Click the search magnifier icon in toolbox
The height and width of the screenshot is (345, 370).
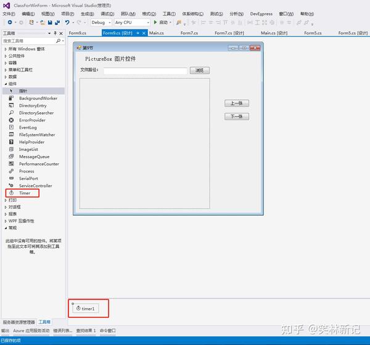coord(58,41)
